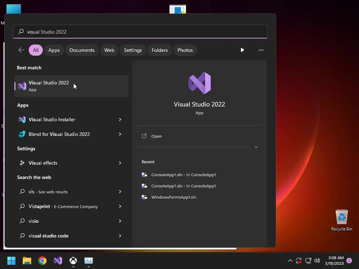Screen dimensions: 359x269
Task: Select the All filter tab
Action: (x=36, y=50)
